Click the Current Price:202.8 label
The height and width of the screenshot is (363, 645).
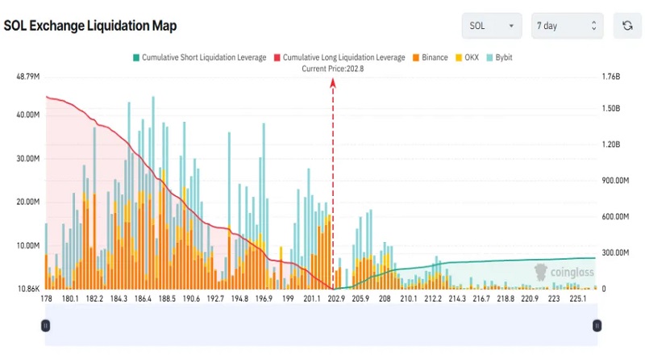click(x=333, y=69)
